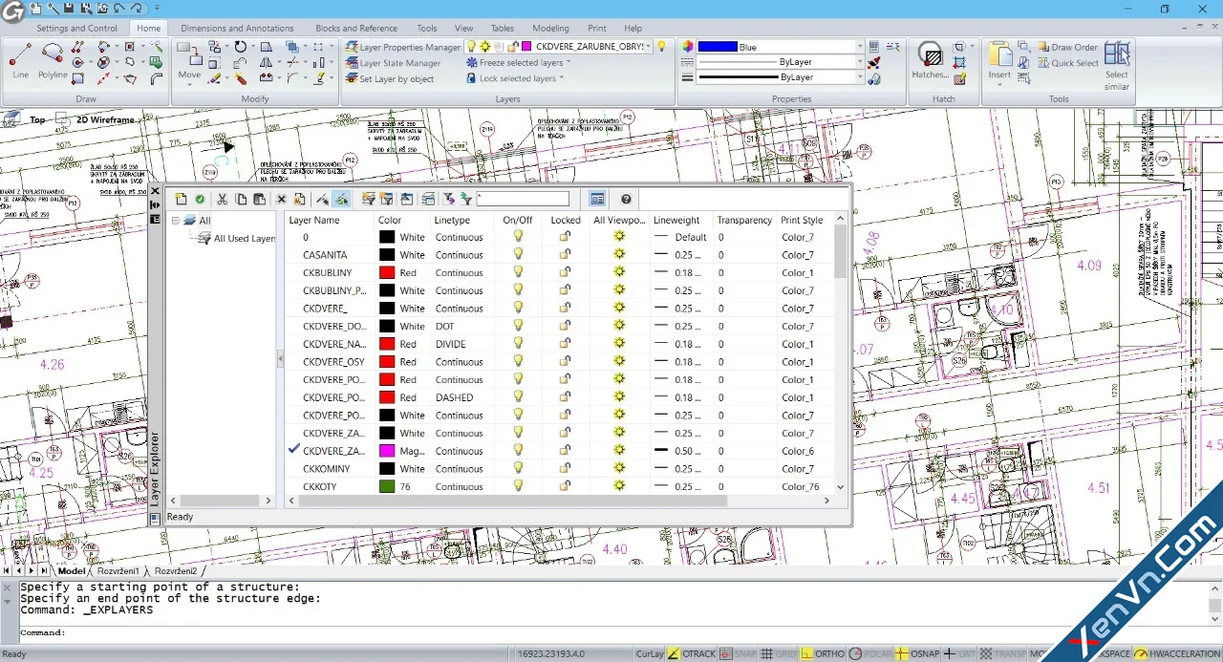Switch to the Modeling ribbon tab
1223x662 pixels.
[550, 28]
